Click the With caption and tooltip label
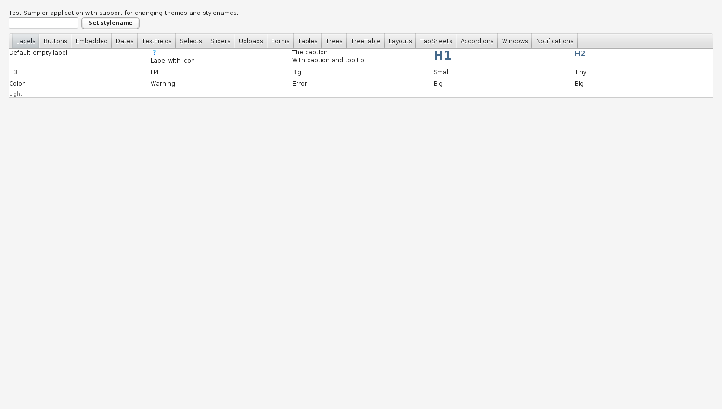The image size is (722, 409). [x=328, y=60]
